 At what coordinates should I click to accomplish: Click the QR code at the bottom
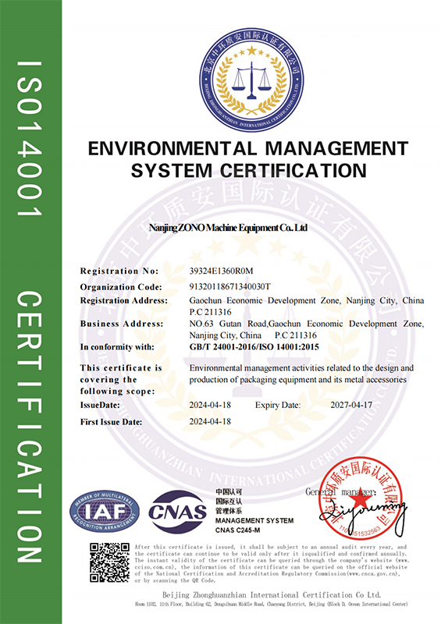tap(109, 562)
